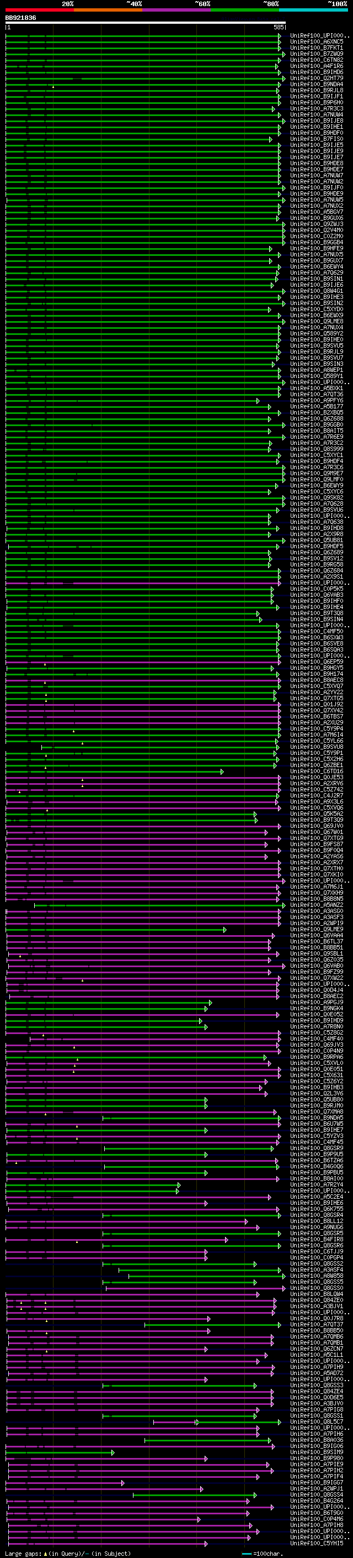Select hit UniRef100_Q9SK82
Viewport: 353px width, 1558px height.
(317, 498)
